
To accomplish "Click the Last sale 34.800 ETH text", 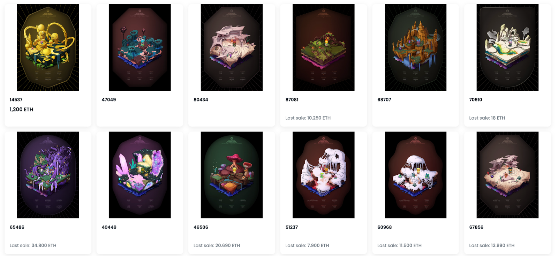I will [33, 246].
